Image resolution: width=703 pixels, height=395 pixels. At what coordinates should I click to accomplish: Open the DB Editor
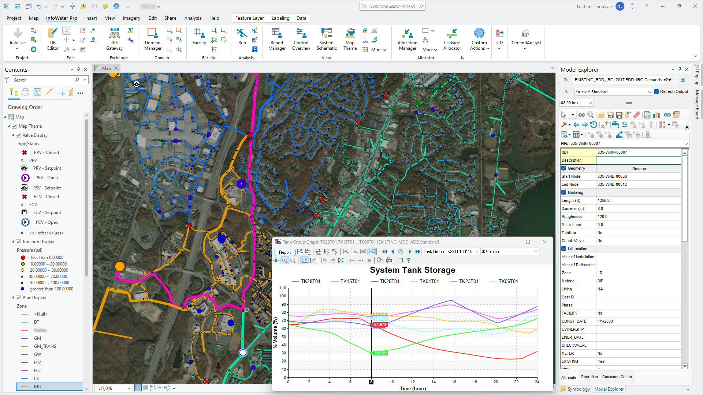coord(52,38)
